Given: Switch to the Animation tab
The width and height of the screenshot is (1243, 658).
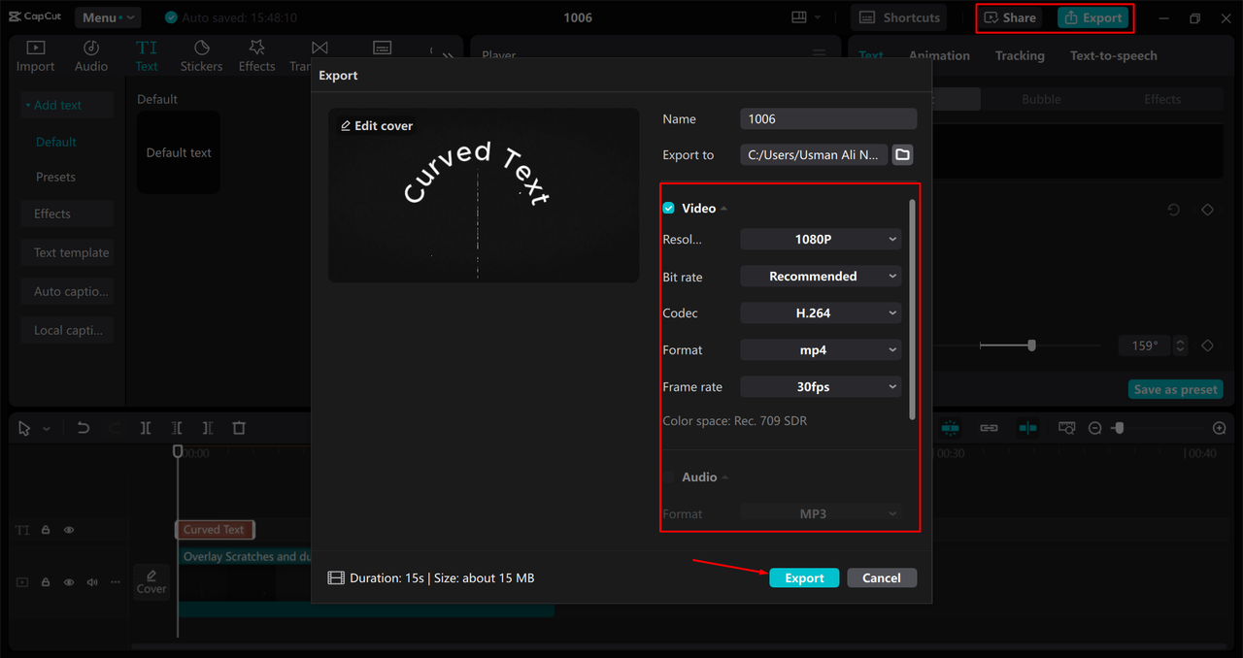Looking at the screenshot, I should pos(939,55).
